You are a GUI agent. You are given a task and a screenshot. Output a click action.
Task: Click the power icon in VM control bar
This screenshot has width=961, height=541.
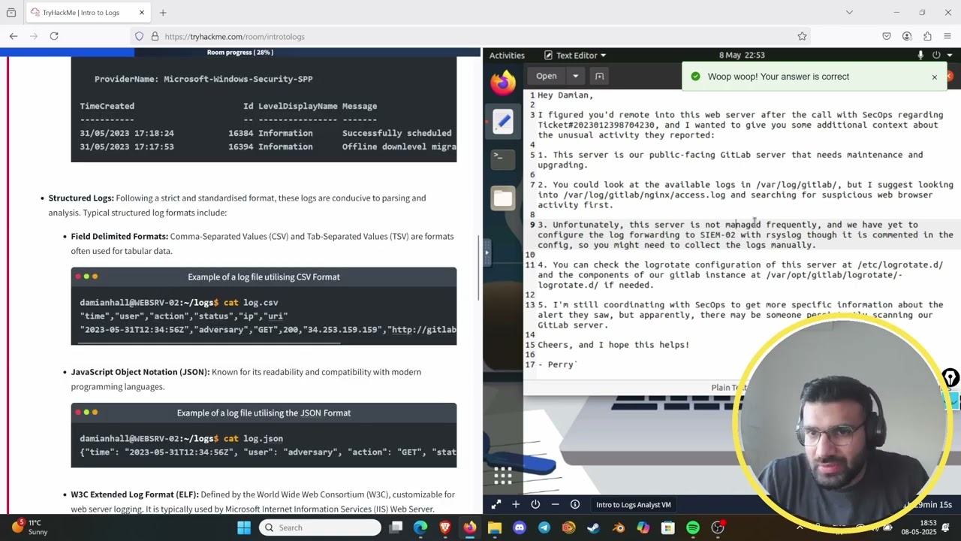click(x=535, y=505)
